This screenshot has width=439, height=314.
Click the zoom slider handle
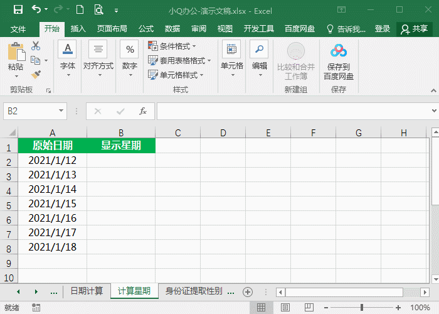(x=362, y=308)
